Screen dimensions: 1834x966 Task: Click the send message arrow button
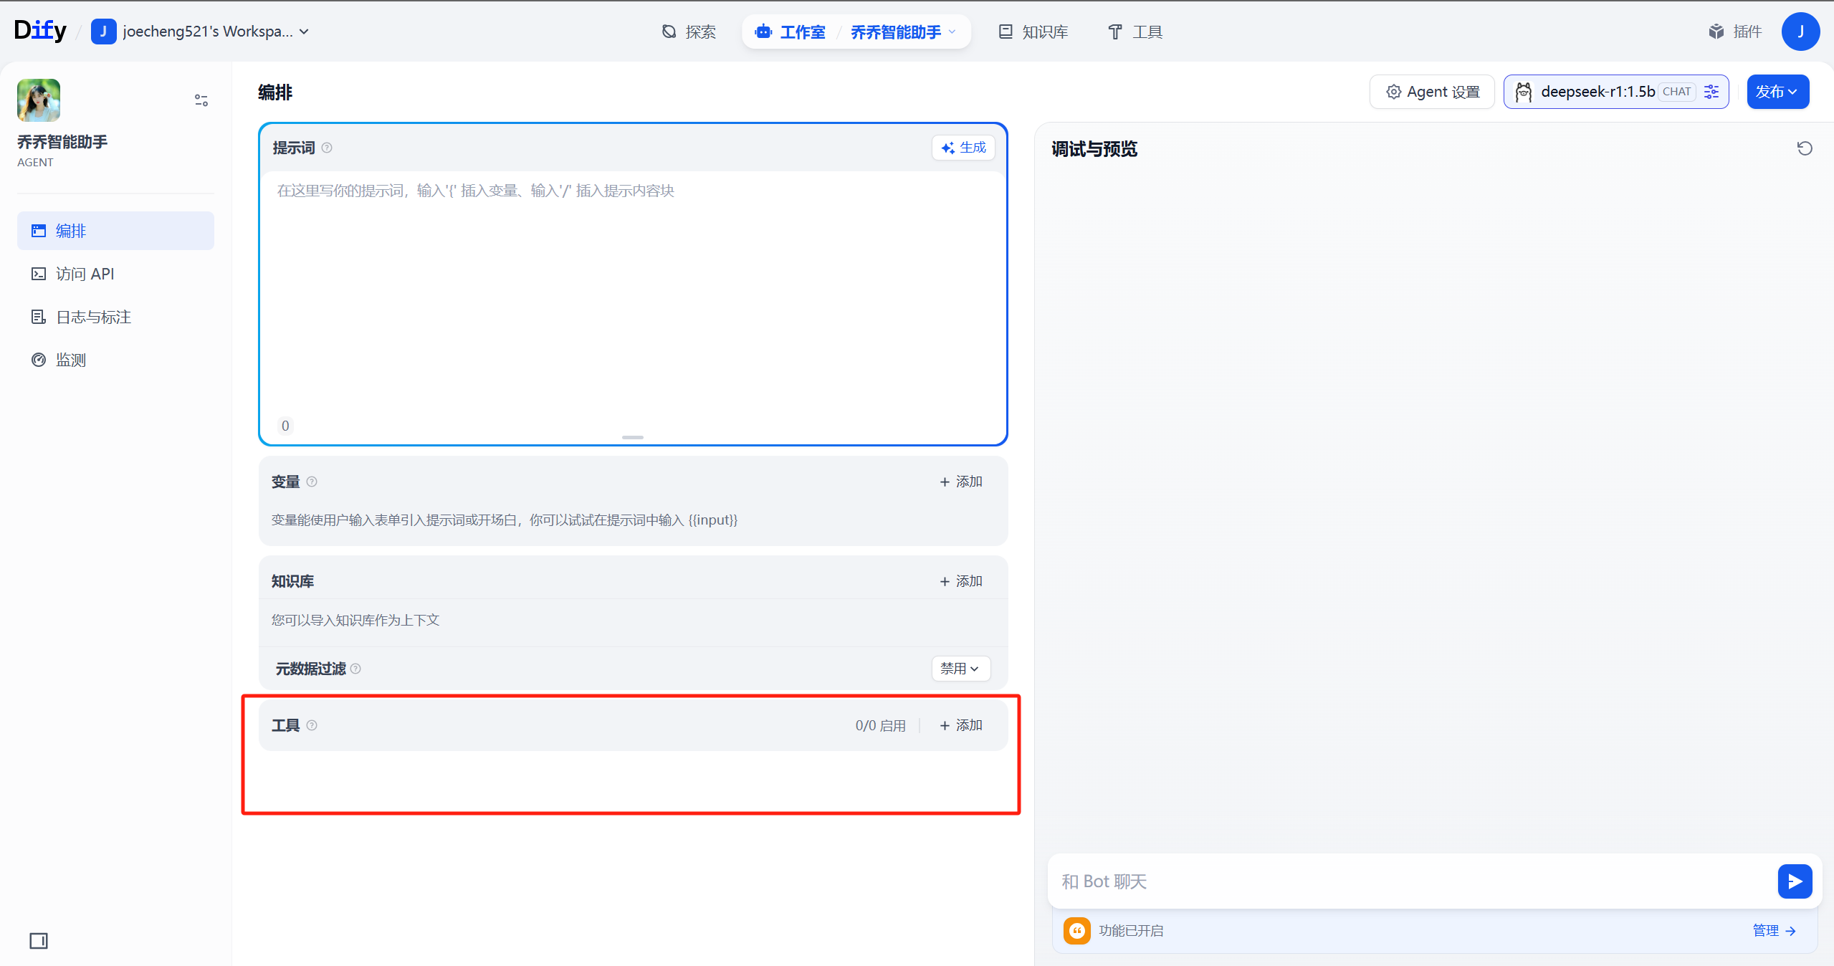(x=1794, y=881)
